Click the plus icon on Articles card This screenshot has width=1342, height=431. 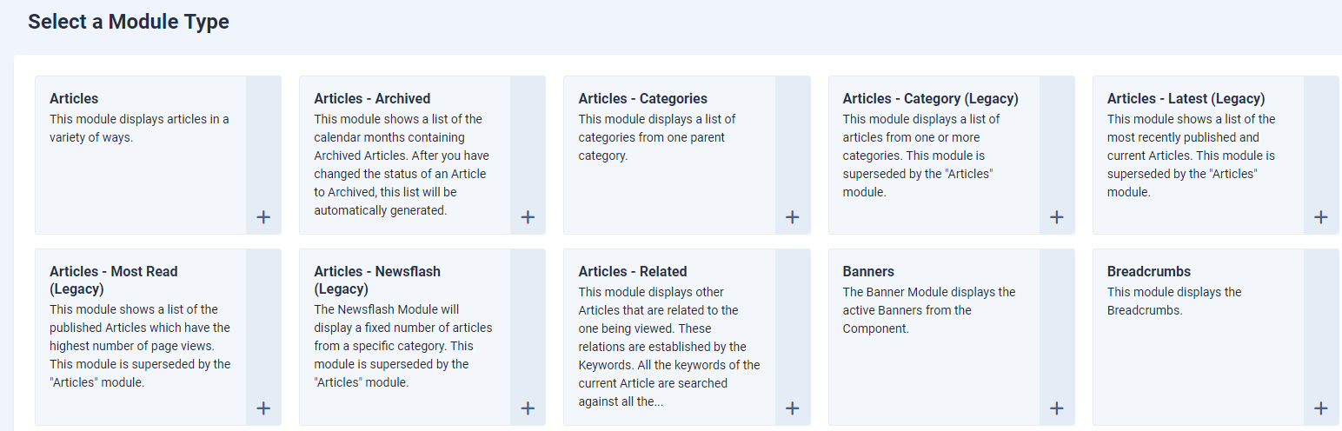tap(263, 217)
